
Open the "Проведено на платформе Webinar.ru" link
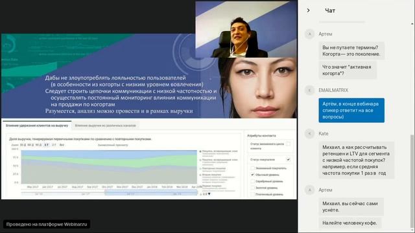coord(47,225)
